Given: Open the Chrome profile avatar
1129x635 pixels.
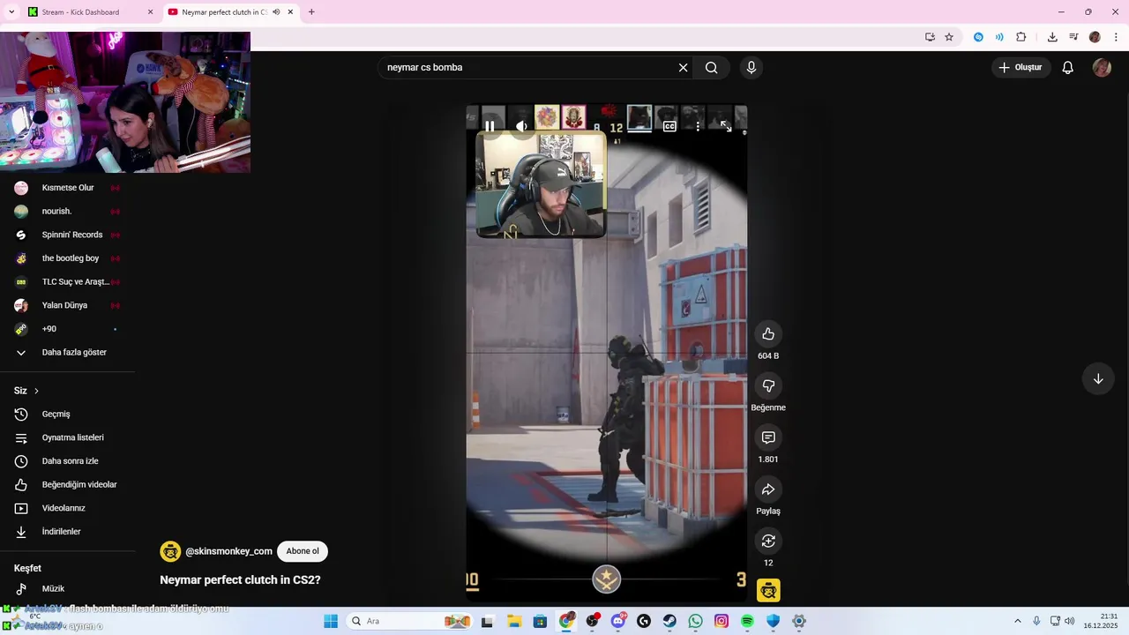Looking at the screenshot, I should click(1095, 37).
